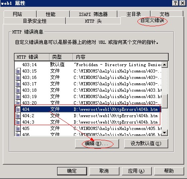Image resolution: width=187 pixels, height=179 pixels.
Task: Click the 设为默认值(S) button
Action: coord(146,144)
